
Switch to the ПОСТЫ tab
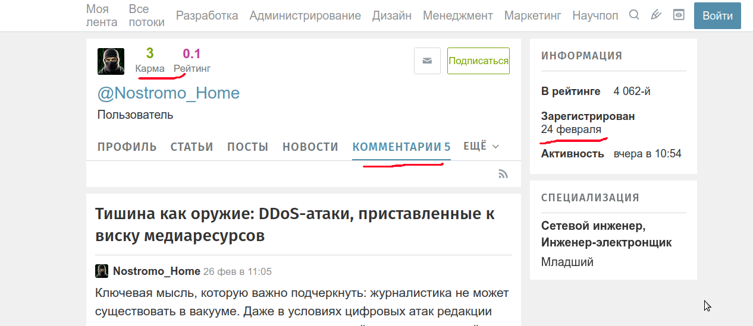point(247,147)
